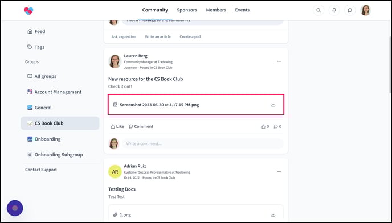392x223 pixels.
Task: Click Ask a question
Action: [124, 37]
